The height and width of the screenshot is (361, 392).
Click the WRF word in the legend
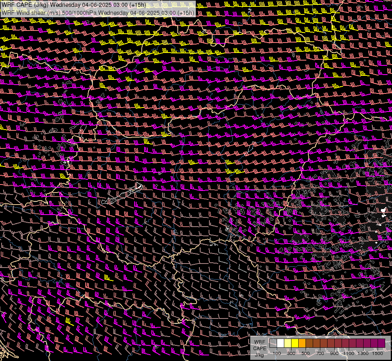[259, 342]
